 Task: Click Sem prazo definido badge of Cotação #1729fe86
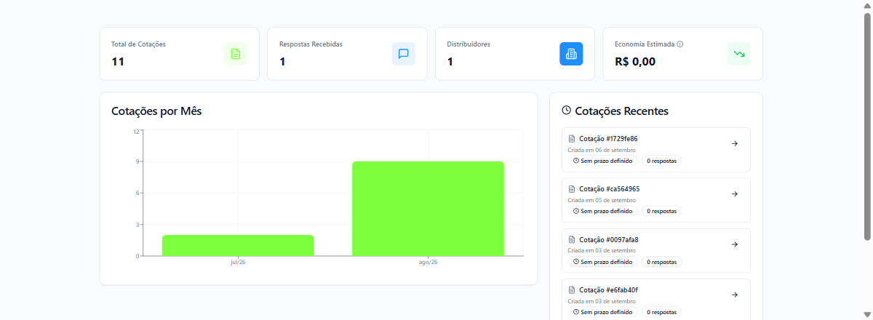602,161
